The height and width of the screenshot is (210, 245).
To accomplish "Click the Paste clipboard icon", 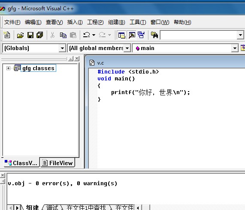I will click(73, 35).
